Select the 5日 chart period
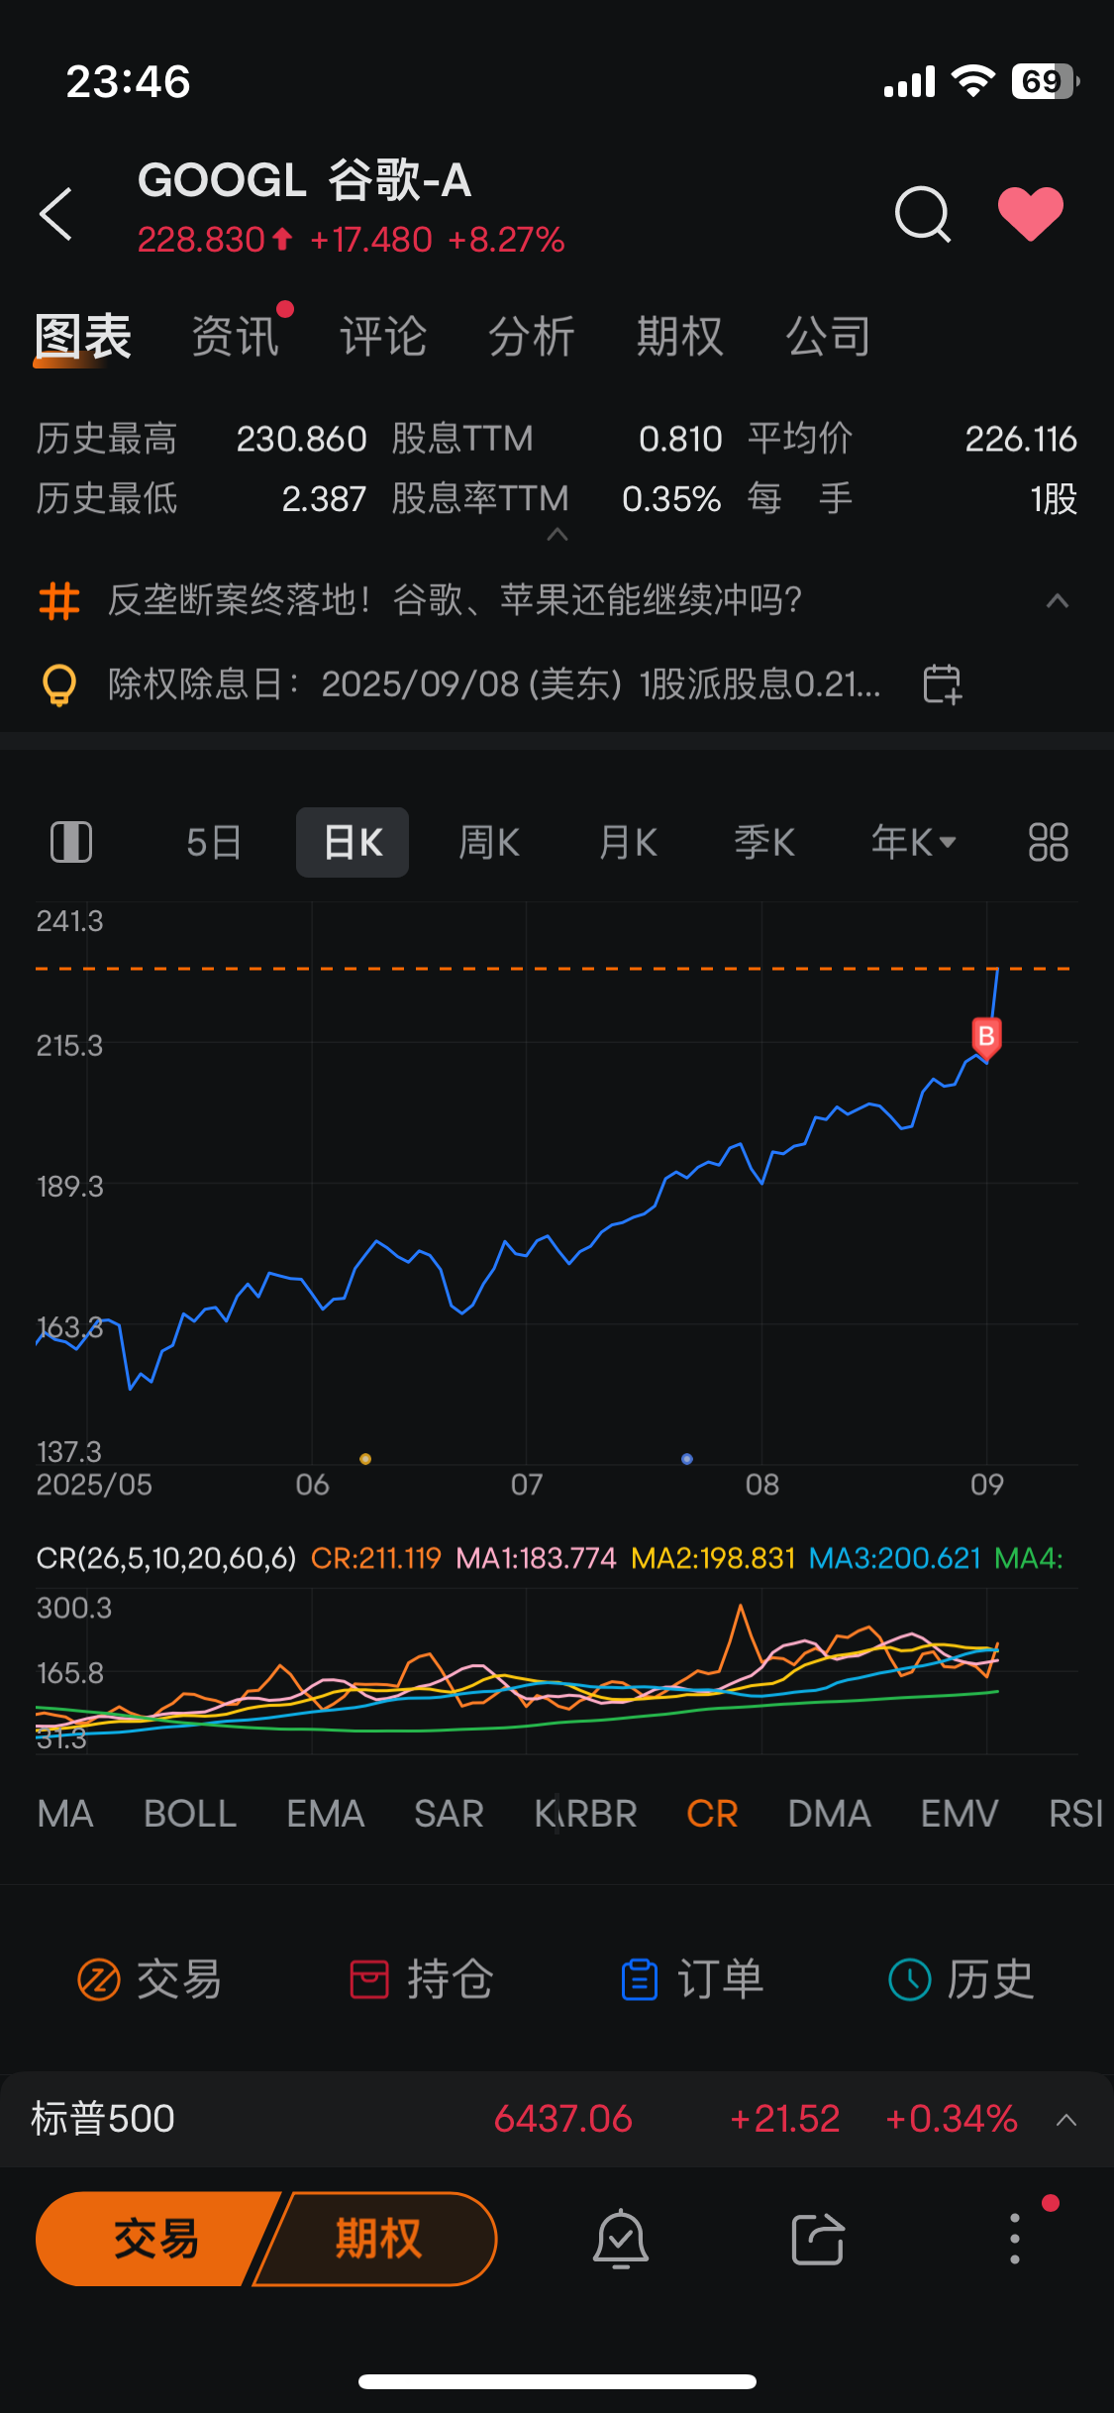This screenshot has height=2413, width=1114. (x=214, y=843)
